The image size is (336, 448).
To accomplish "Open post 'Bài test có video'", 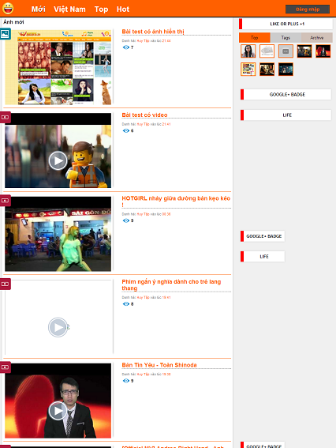I will click(x=144, y=115).
